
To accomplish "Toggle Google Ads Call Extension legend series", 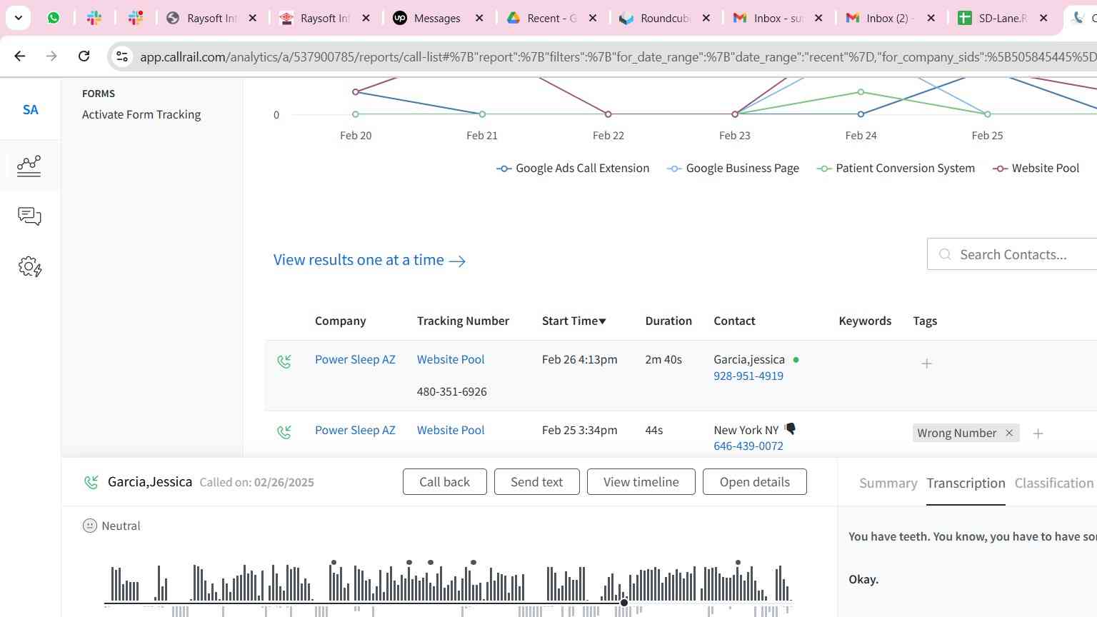I will point(573,168).
